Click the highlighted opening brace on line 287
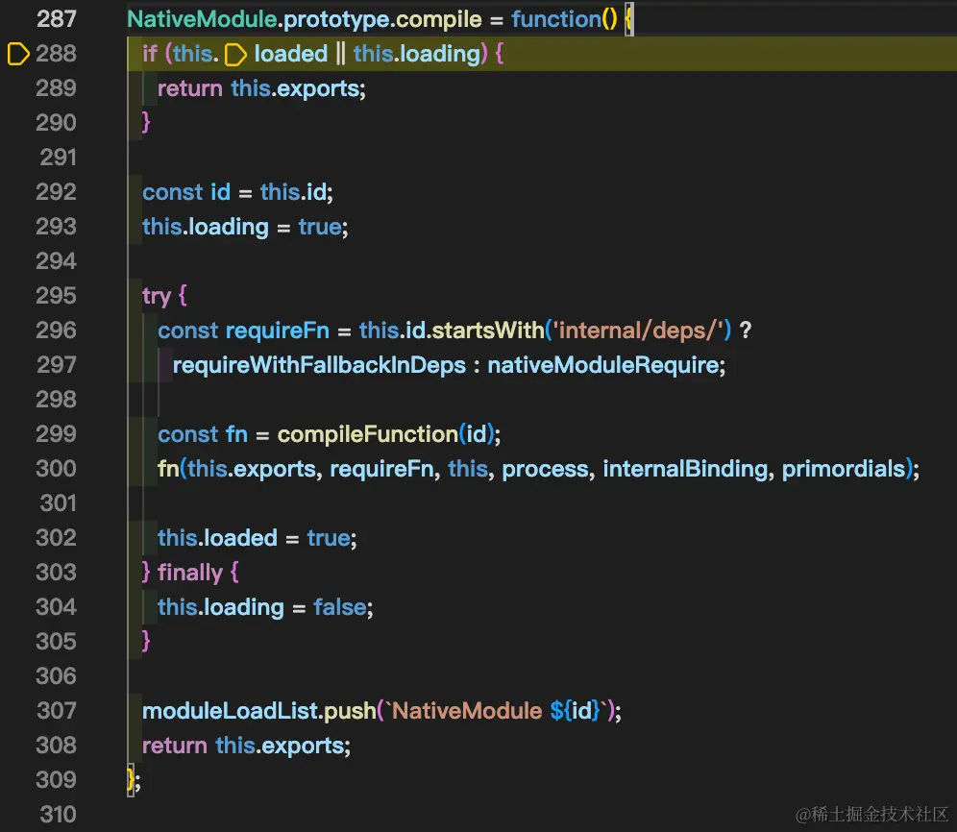957x832 pixels. pos(628,19)
